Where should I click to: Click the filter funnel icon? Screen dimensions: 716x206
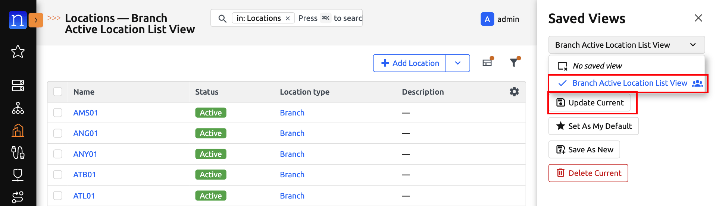(514, 63)
